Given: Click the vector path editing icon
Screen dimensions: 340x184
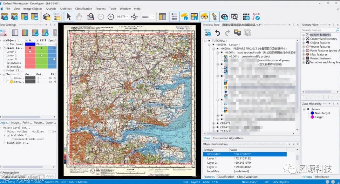Looking at the screenshot, I should point(256,17).
